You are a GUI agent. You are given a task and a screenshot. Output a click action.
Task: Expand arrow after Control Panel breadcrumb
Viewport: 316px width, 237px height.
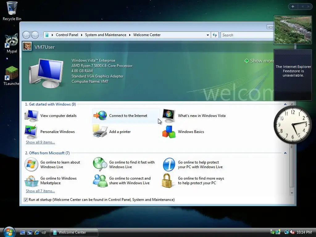click(x=81, y=35)
